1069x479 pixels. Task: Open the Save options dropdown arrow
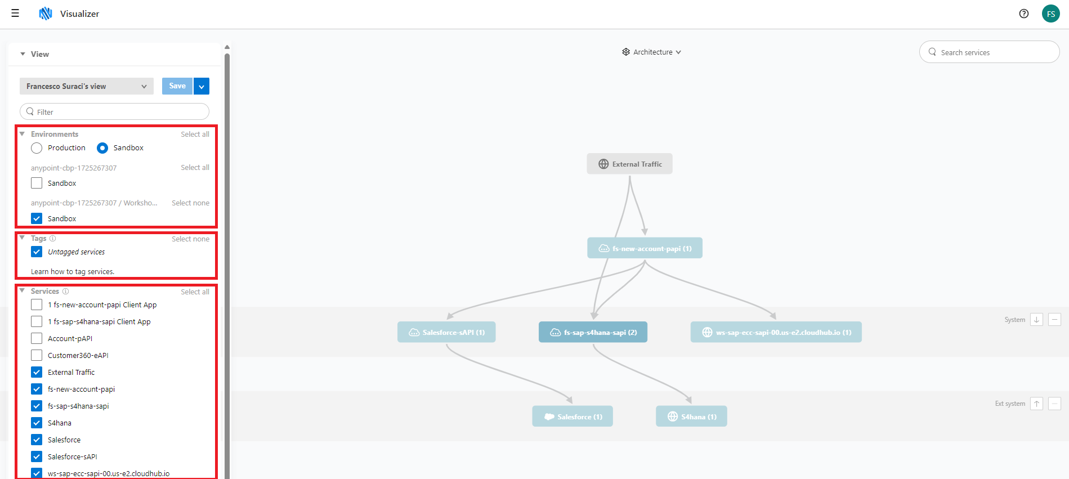(202, 86)
